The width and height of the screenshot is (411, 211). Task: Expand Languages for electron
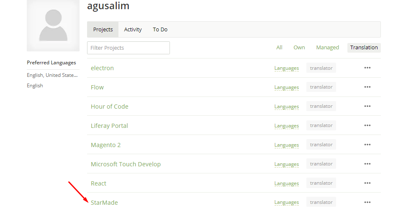[x=287, y=69]
